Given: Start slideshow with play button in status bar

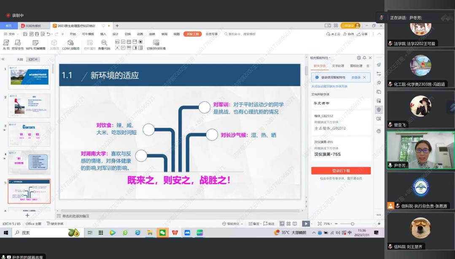Looking at the screenshot, I should pyautogui.click(x=306, y=224).
